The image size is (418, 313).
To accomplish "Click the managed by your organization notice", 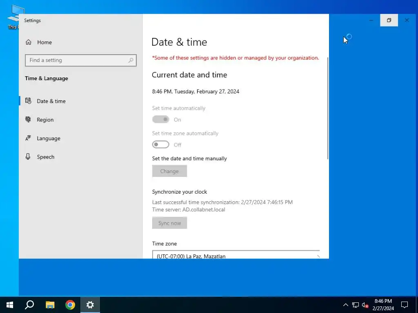I will point(236,58).
